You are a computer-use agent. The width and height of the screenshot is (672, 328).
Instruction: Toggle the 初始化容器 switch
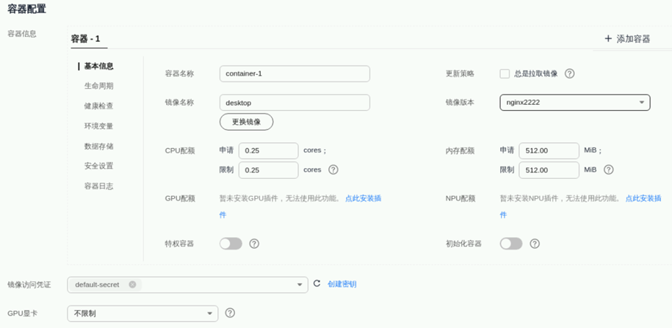[x=511, y=244]
